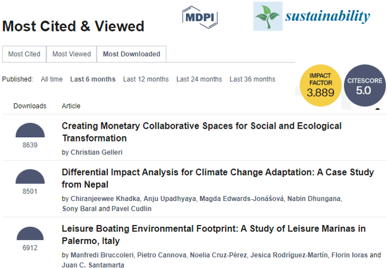Click the Most Cited & Viewed heading
This screenshot has width=387, height=268.
click(x=73, y=26)
